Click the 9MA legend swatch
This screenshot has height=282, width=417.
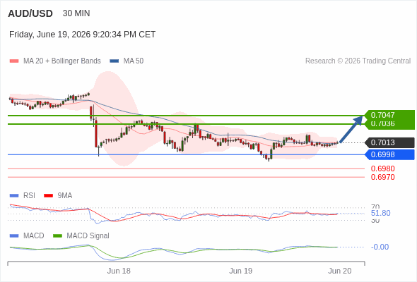point(48,196)
